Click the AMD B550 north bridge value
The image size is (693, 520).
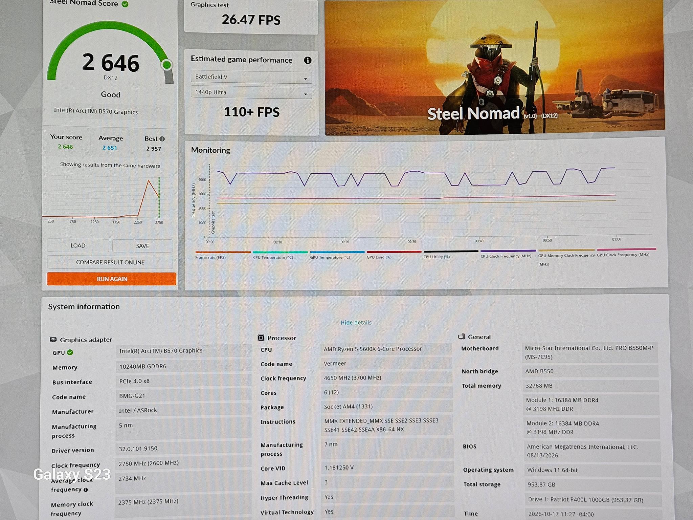click(539, 371)
